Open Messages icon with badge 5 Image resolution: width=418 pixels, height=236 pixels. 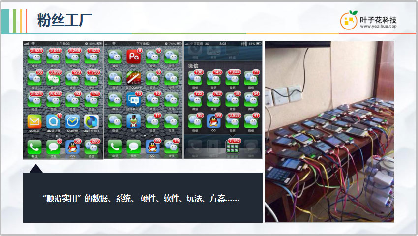[x=53, y=147]
